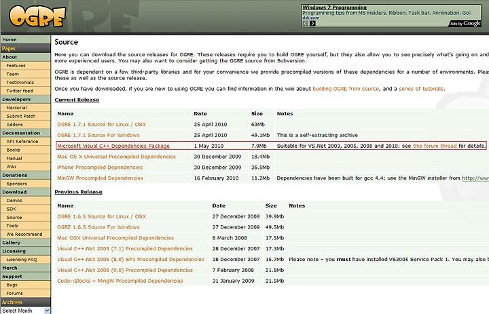489x314 pixels.
Task: Follow building OGRE from source link
Action: click(346, 89)
